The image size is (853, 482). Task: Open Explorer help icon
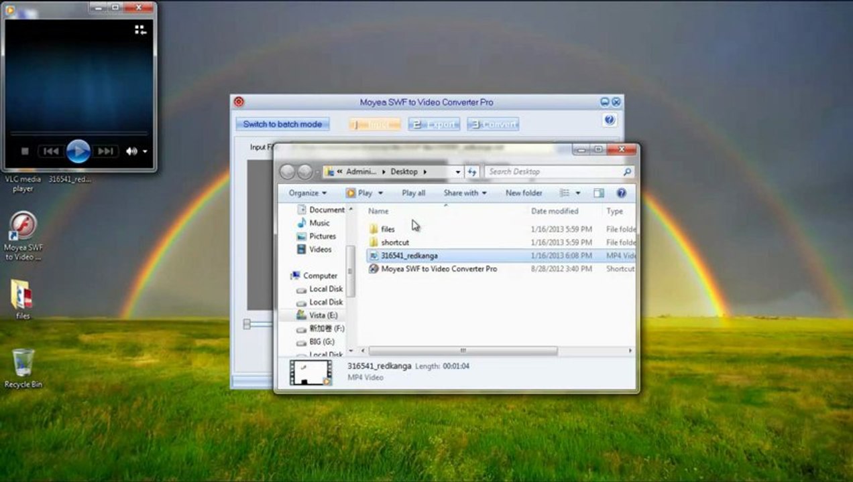621,193
